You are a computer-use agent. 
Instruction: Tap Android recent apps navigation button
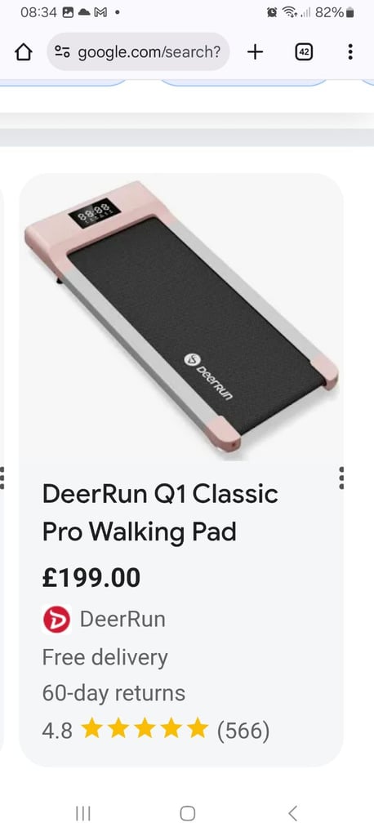tap(83, 813)
